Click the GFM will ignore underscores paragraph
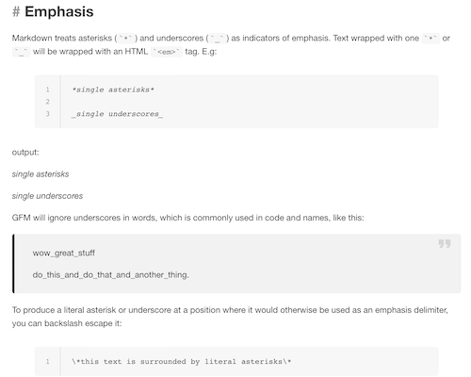 pyautogui.click(x=187, y=218)
